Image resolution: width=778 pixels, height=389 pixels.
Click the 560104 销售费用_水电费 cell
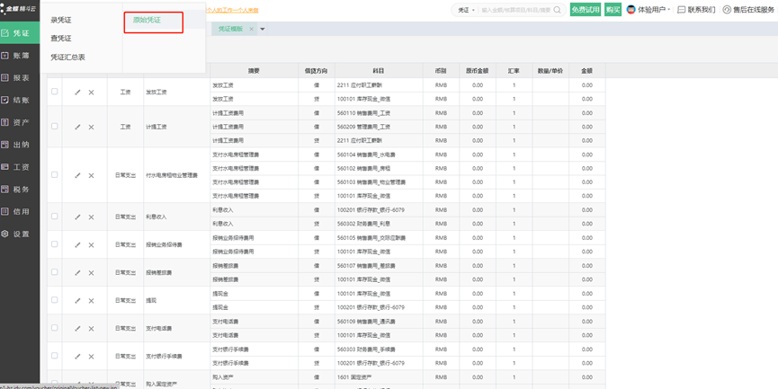379,155
